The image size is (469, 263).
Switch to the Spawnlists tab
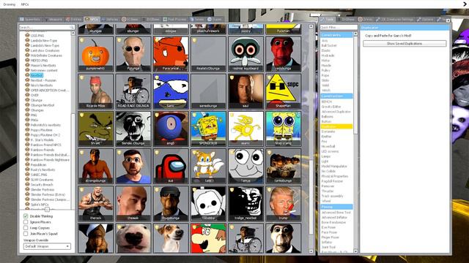point(30,20)
